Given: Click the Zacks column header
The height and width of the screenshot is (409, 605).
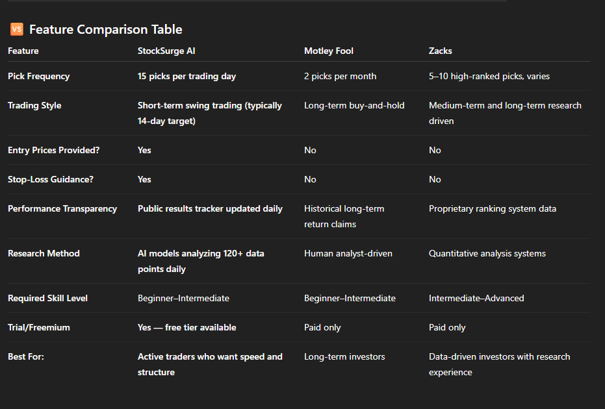Looking at the screenshot, I should click(441, 51).
